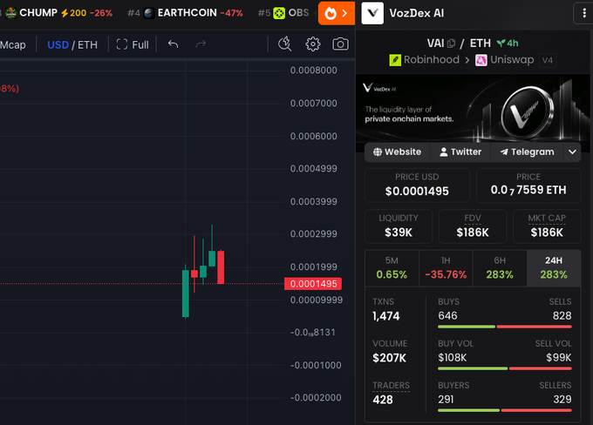Open the VozDex AI three-dot menu
The image size is (593, 425).
pyautogui.click(x=584, y=13)
